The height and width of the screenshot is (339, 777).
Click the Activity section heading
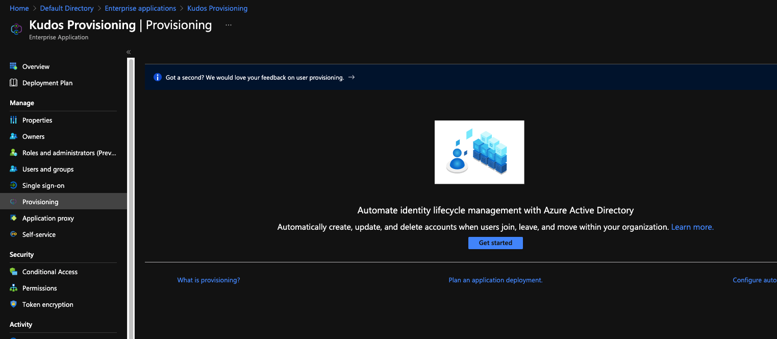(21, 325)
